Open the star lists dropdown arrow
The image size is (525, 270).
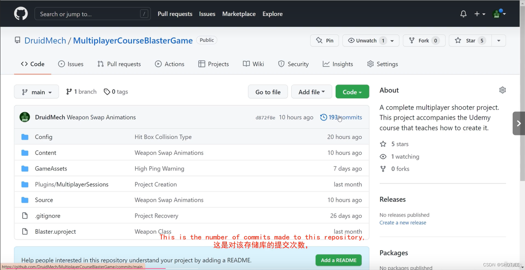click(499, 41)
